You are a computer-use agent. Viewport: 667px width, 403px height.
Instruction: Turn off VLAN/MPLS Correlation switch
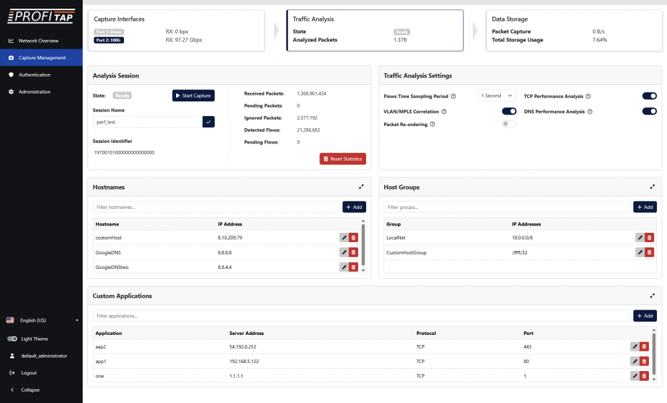509,111
